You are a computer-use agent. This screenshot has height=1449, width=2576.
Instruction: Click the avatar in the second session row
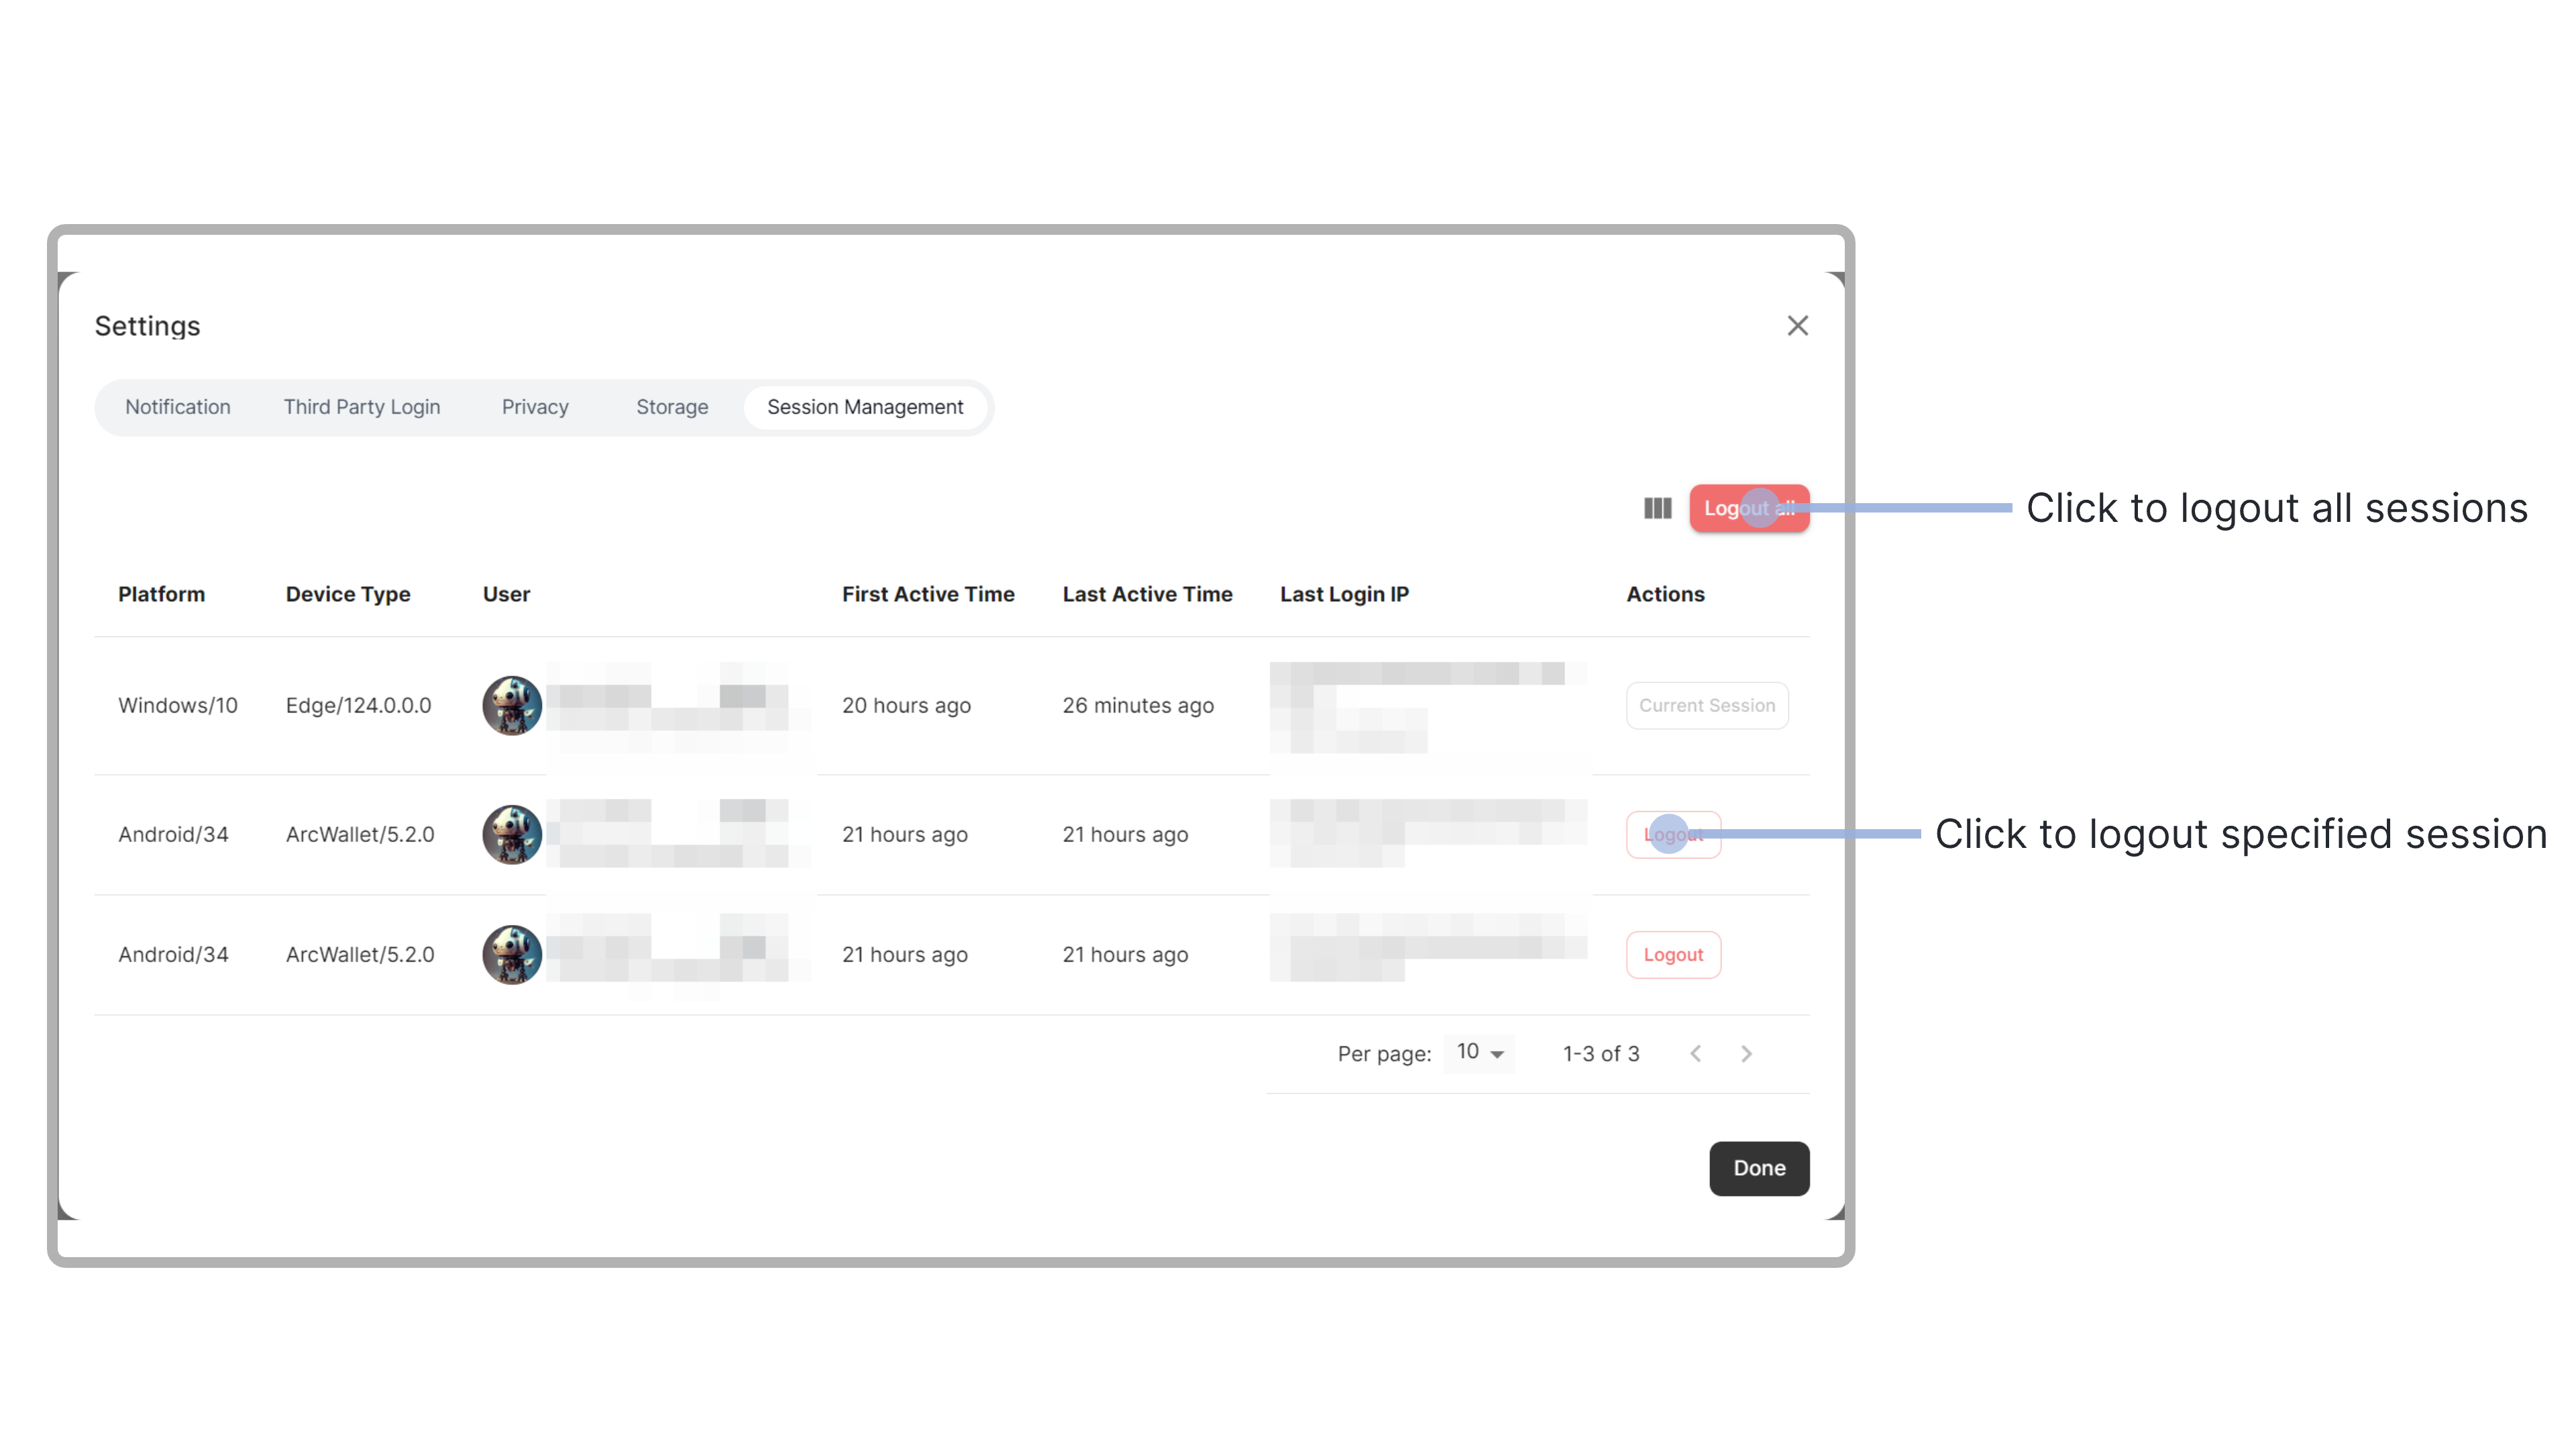[512, 835]
